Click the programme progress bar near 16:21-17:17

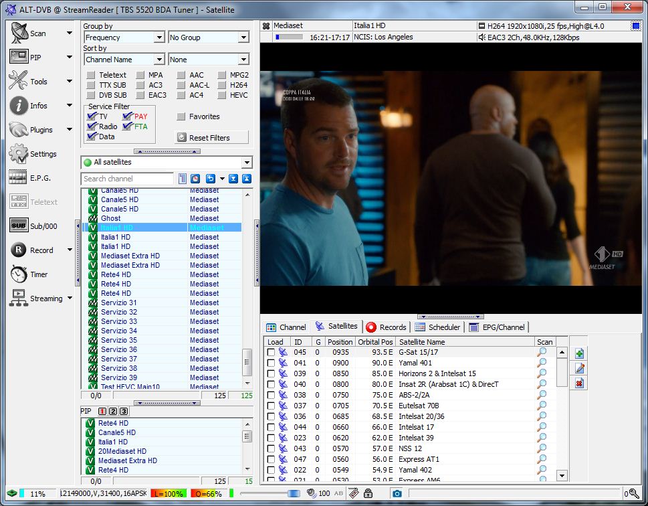click(290, 37)
